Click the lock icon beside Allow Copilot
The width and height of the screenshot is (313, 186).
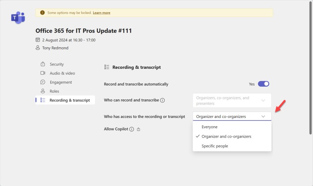click(x=139, y=129)
